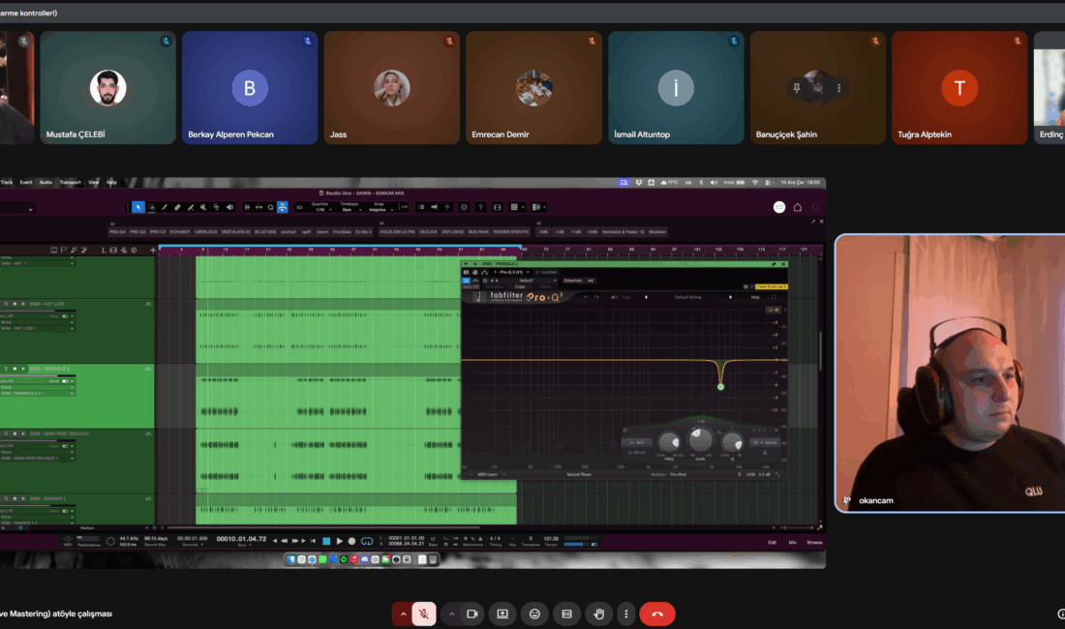Screen dimensions: 1065x629
Task: Leave the call with red hangup button
Action: [x=657, y=614]
